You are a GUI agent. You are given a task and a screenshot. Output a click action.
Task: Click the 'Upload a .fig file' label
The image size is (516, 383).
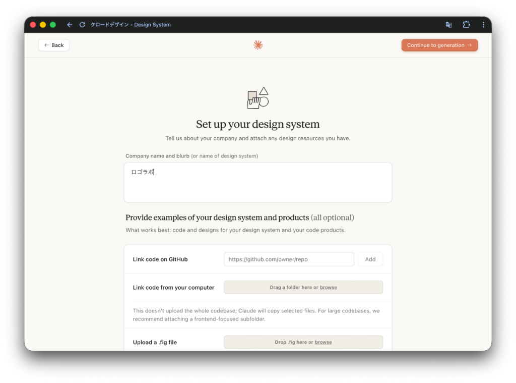click(155, 342)
